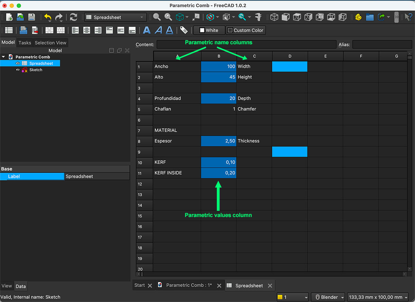Switch to the Bottom view cube icon
This screenshot has height=302, width=415.
[x=331, y=17]
